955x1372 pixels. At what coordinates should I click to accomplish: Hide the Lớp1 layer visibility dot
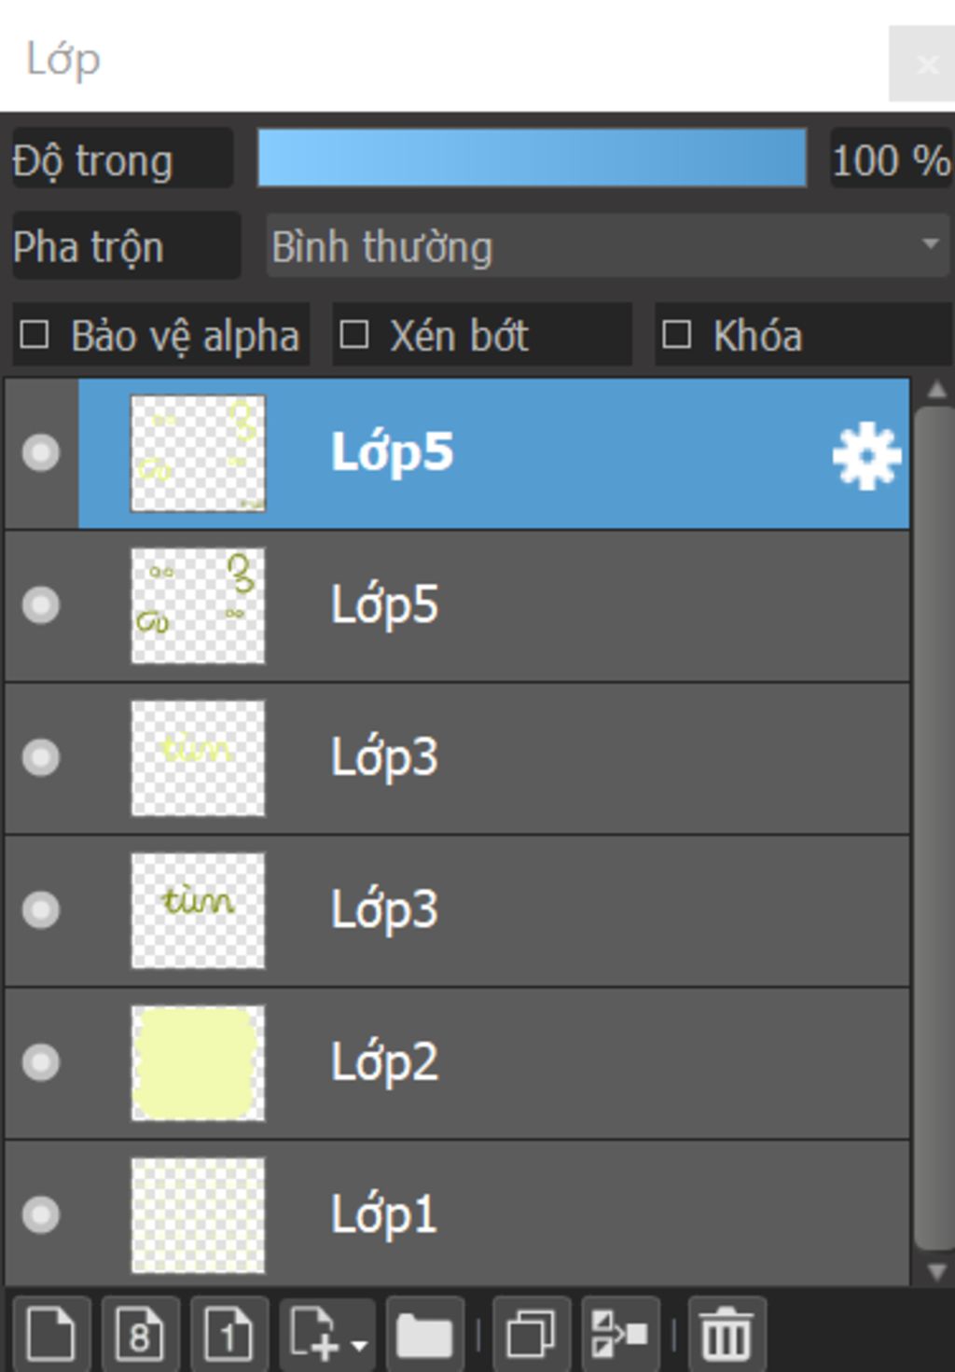[41, 1214]
